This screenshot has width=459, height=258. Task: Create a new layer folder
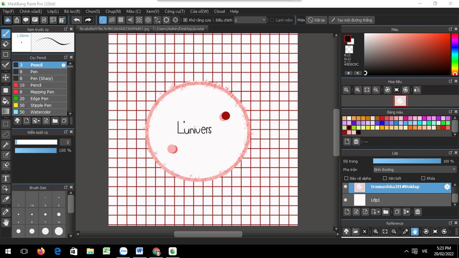pyautogui.click(x=386, y=212)
